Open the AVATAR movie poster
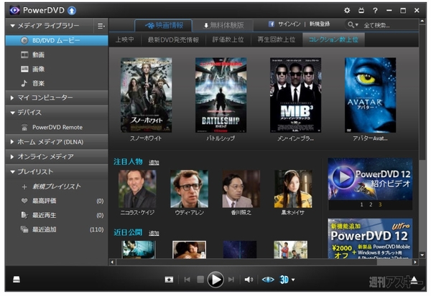Image resolution: width=431 pixels, height=296 pixels. pos(370,95)
